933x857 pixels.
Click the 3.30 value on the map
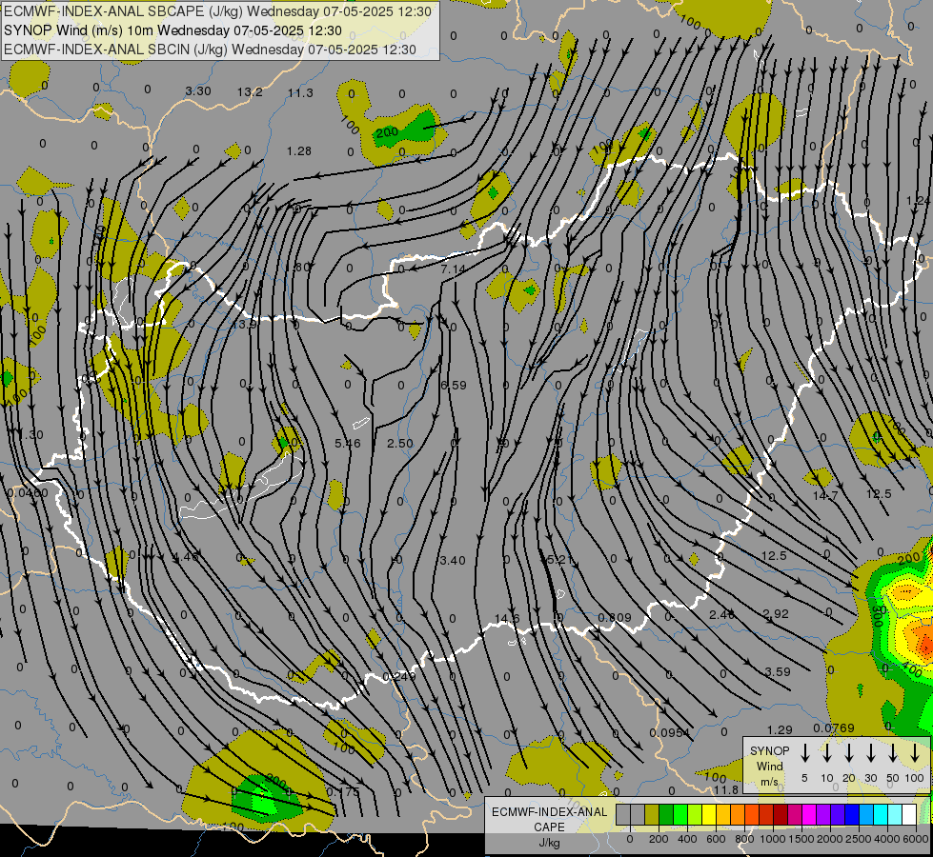click(x=198, y=91)
